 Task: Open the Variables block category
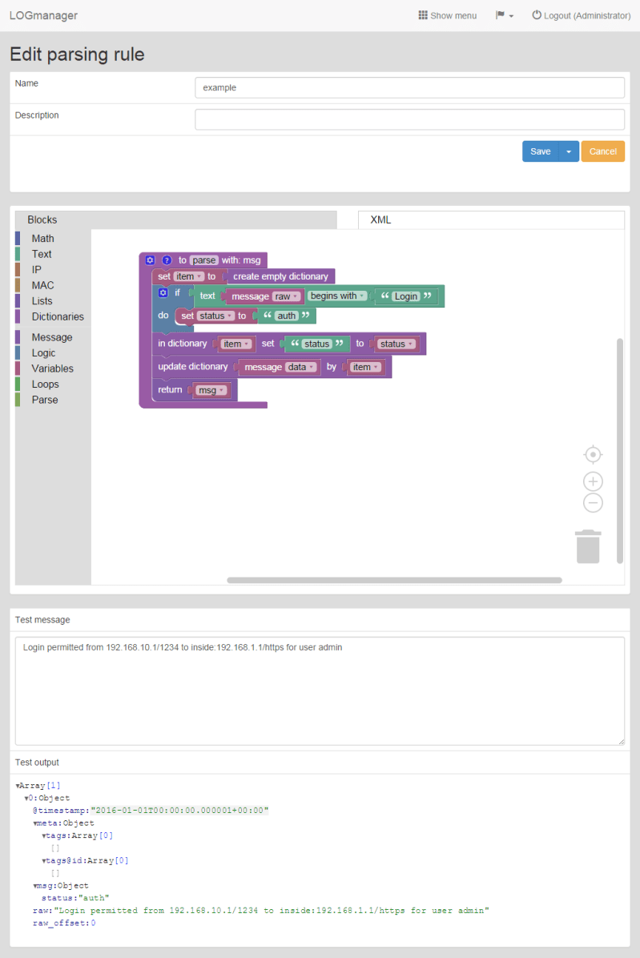(x=53, y=368)
